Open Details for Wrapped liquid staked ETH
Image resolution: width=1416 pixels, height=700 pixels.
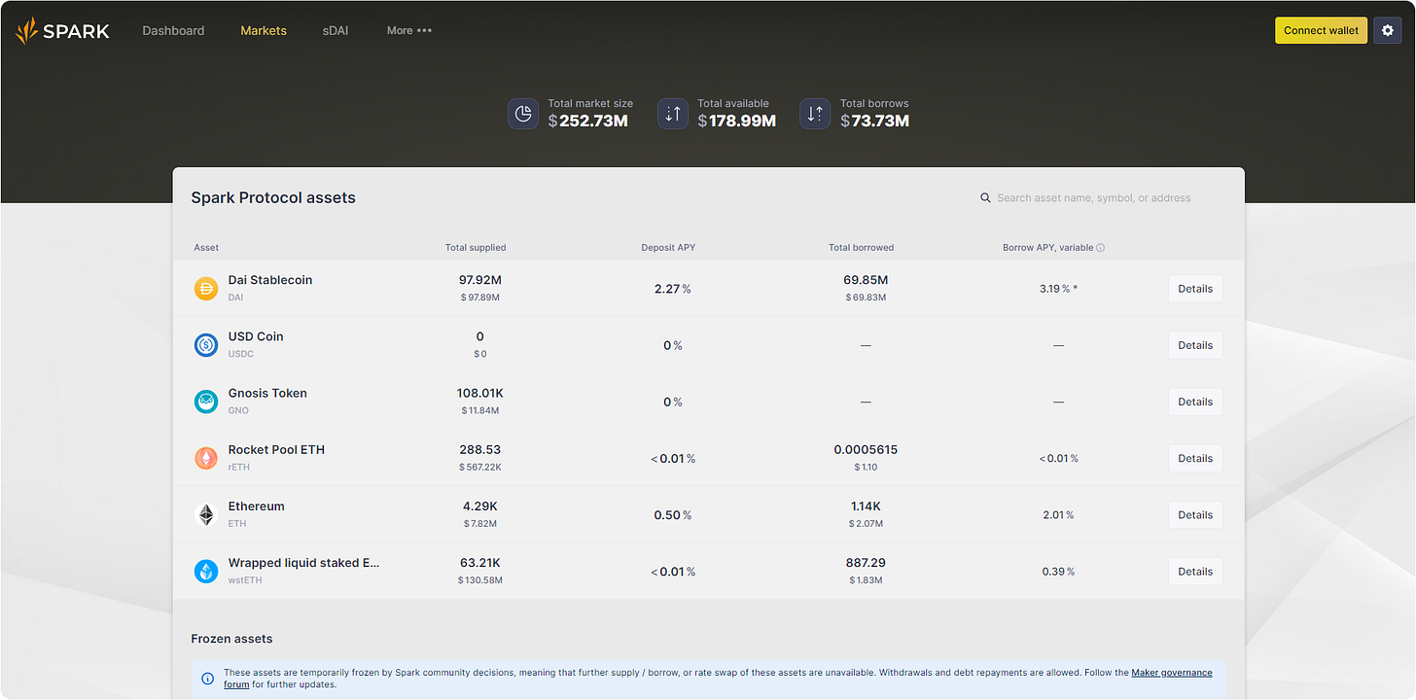click(1195, 571)
